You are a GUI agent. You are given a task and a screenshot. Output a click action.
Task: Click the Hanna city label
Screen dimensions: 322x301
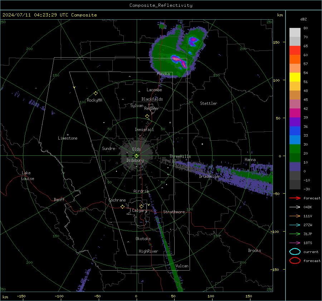pyautogui.click(x=250, y=160)
